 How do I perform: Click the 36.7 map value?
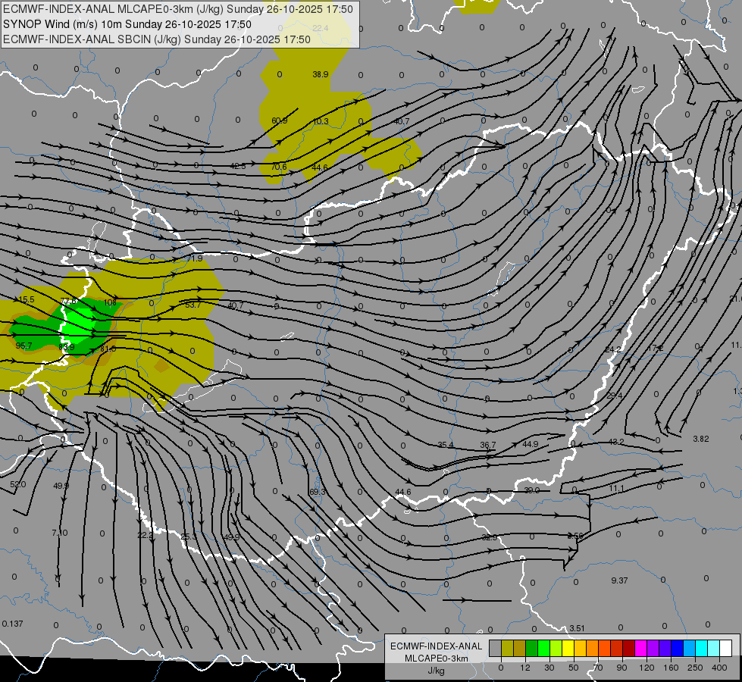(x=488, y=445)
